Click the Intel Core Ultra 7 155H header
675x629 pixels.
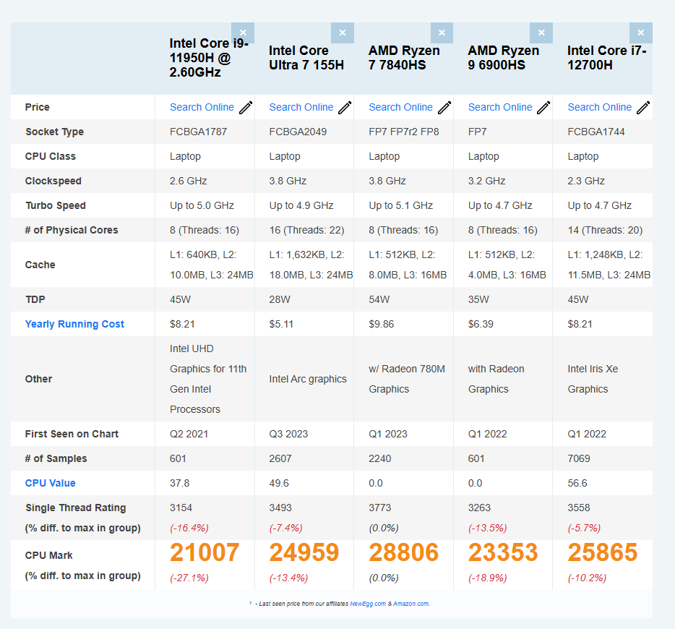pos(306,58)
